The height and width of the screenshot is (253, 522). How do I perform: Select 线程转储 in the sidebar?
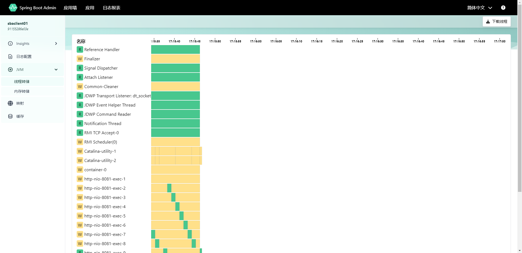[22, 82]
